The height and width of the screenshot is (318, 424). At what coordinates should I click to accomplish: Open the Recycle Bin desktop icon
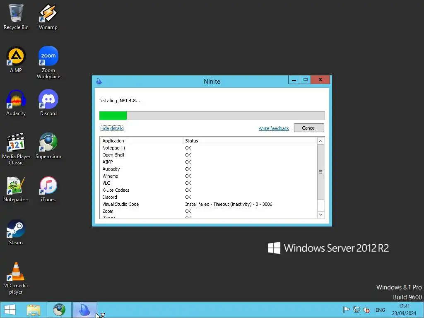pyautogui.click(x=16, y=17)
